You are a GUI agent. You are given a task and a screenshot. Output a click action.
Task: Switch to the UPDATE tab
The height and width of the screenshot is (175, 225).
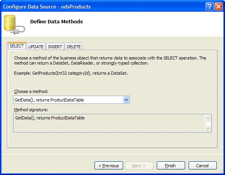[36, 47]
